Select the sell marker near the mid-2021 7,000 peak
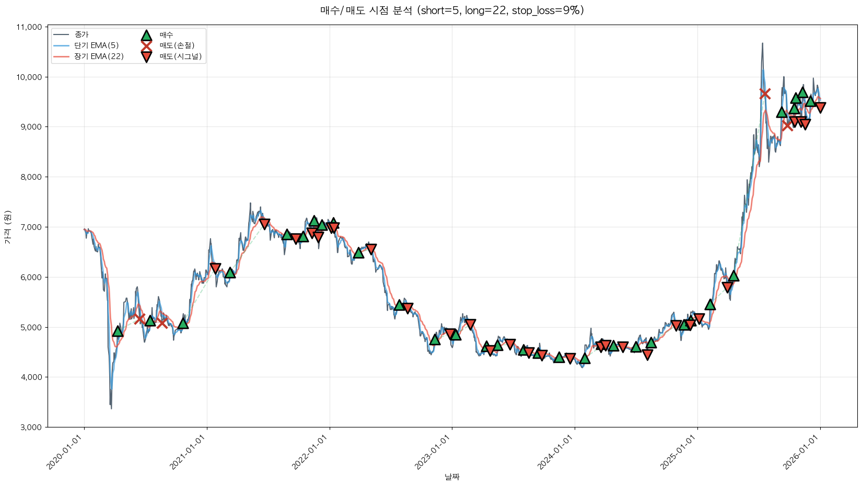This screenshot has width=862, height=486. pos(264,224)
